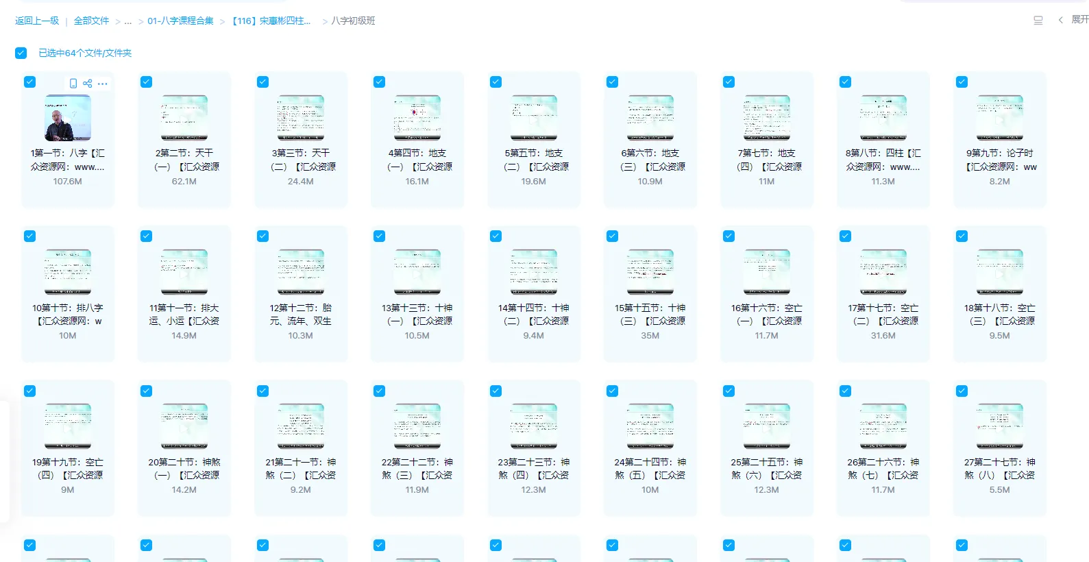Image resolution: width=1089 pixels, height=562 pixels.
Task: Switch file view mode with the list-layout icon
Action: pyautogui.click(x=1038, y=21)
